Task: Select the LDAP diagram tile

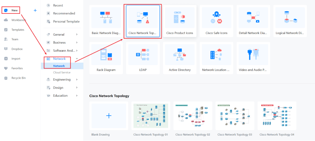Action: coord(143,58)
